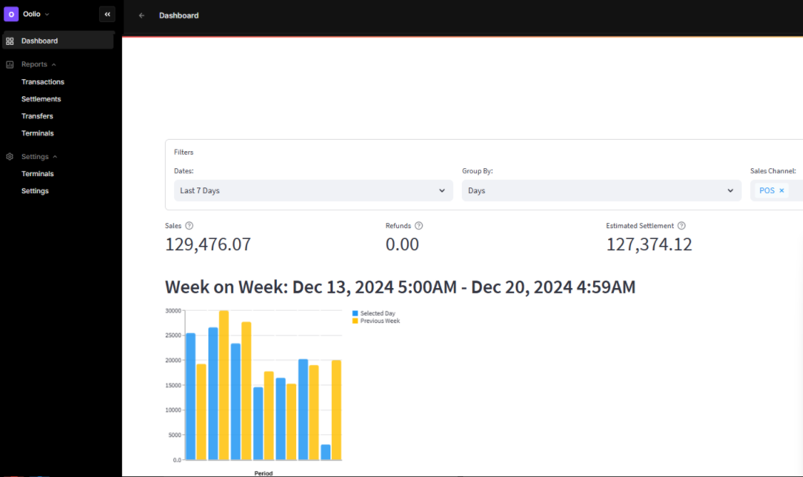This screenshot has height=477, width=803.
Task: Select Transactions in the sidebar menu
Action: point(43,81)
